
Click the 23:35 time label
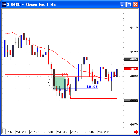(x=62, y=132)
